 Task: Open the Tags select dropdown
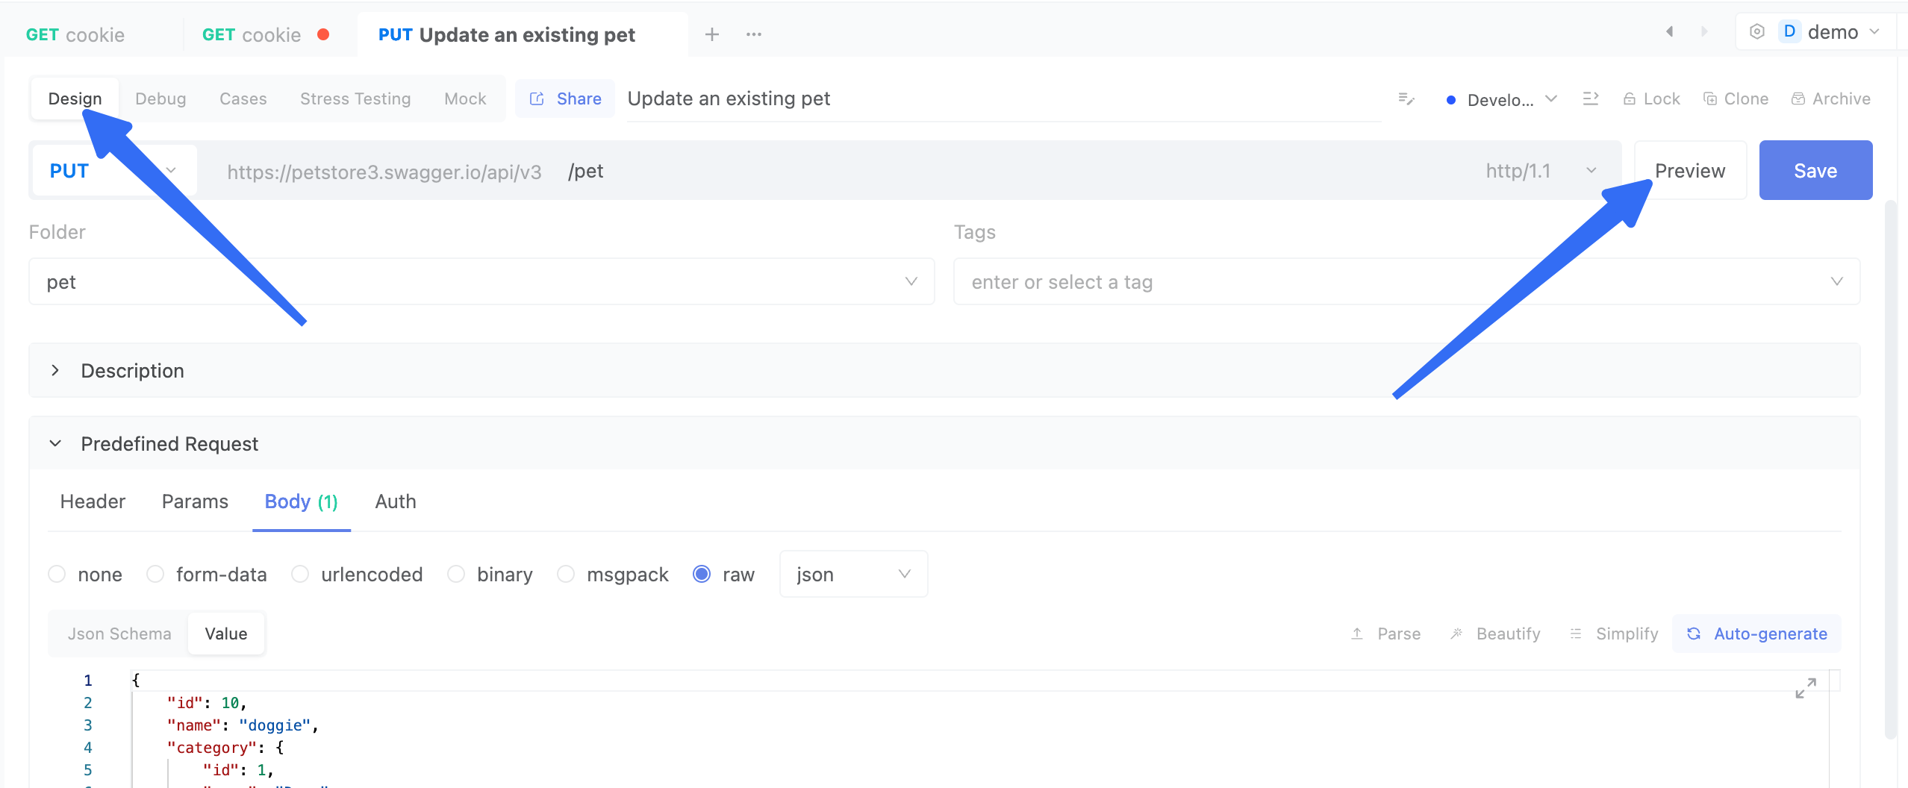(1406, 281)
